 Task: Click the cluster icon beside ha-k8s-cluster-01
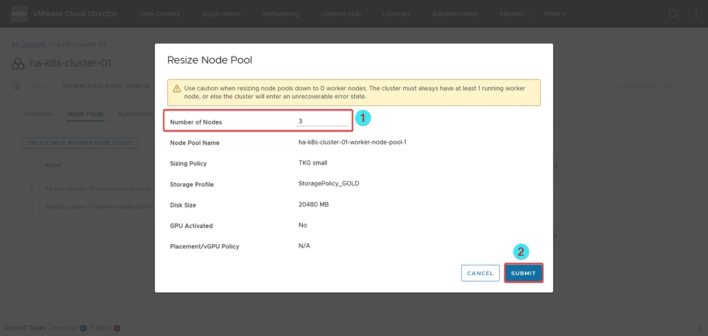click(18, 64)
